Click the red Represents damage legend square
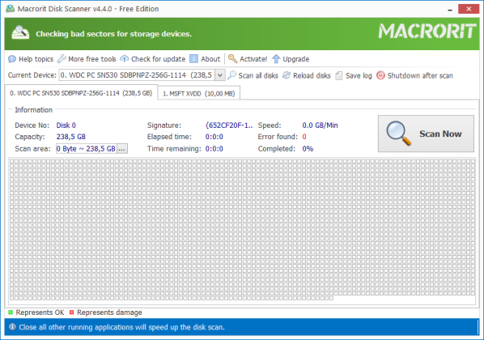Image resolution: width=484 pixels, height=340 pixels. click(x=71, y=312)
